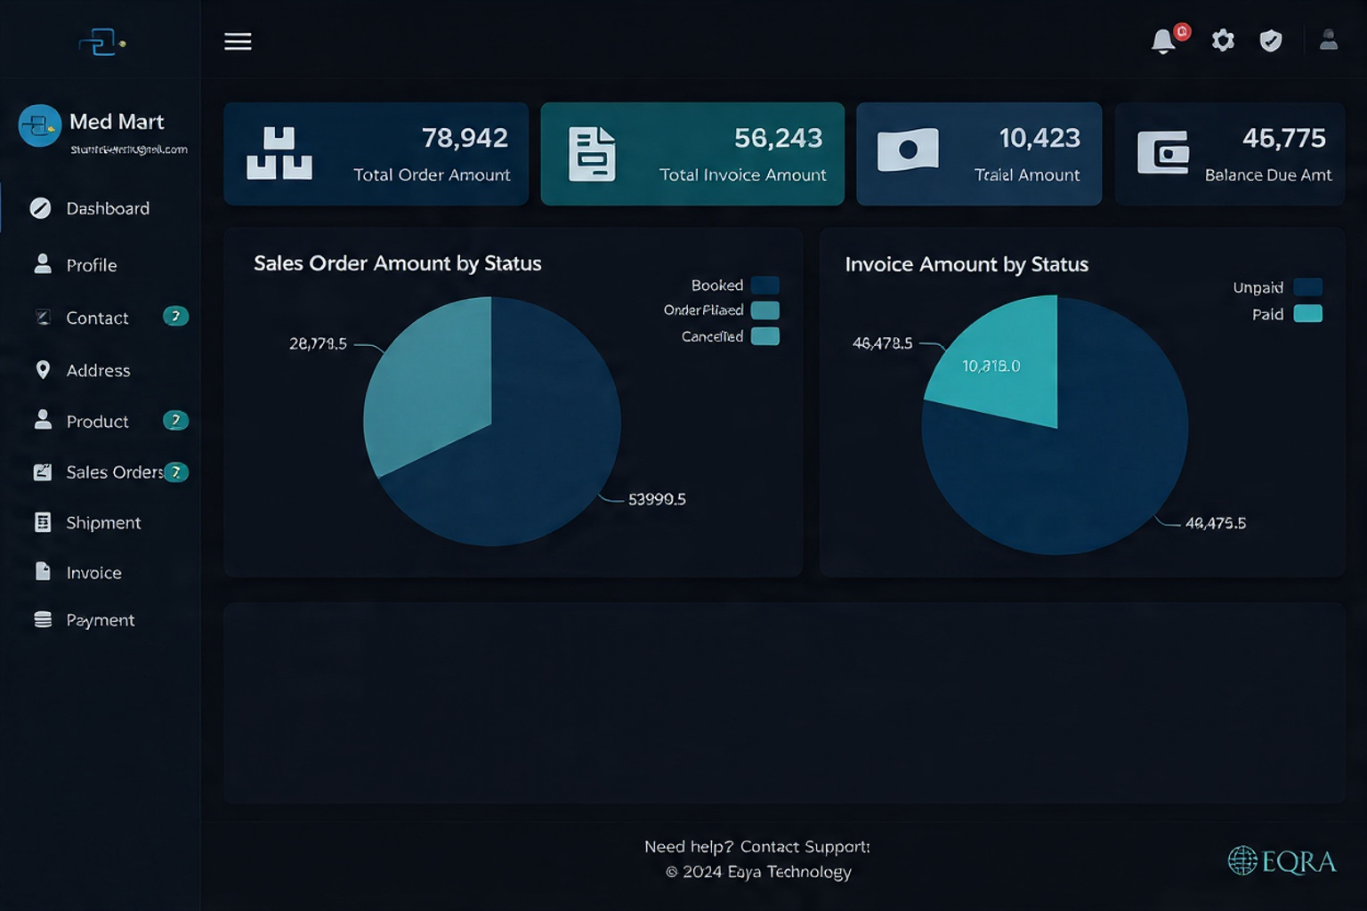Screen dimensions: 1367x911
Task: Click the EQRA logo in the footer
Action: tap(1282, 860)
